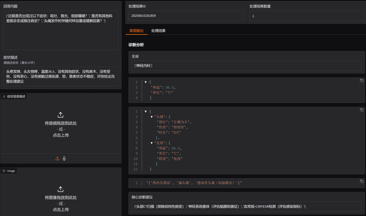
Task: Click the Image label icon
Action: point(4,171)
